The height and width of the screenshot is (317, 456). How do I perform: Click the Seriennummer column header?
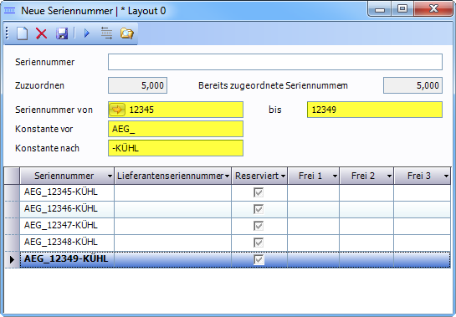click(x=67, y=176)
